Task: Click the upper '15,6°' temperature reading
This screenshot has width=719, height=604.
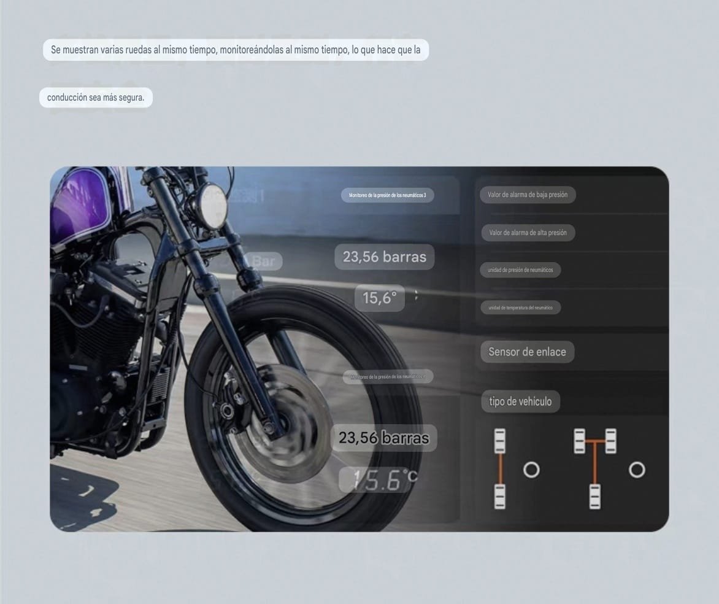Action: tap(379, 298)
